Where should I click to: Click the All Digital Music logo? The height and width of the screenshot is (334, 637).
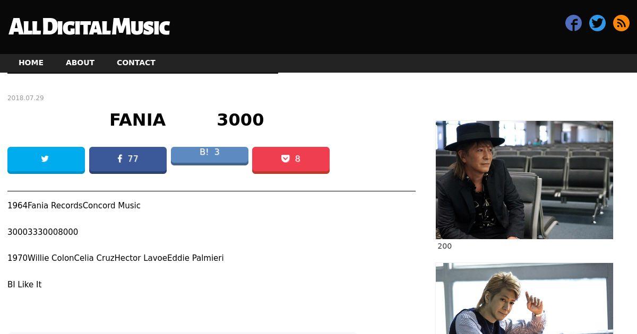89,27
